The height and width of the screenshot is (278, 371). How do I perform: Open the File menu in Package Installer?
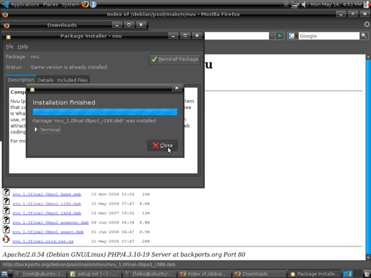pos(9,46)
